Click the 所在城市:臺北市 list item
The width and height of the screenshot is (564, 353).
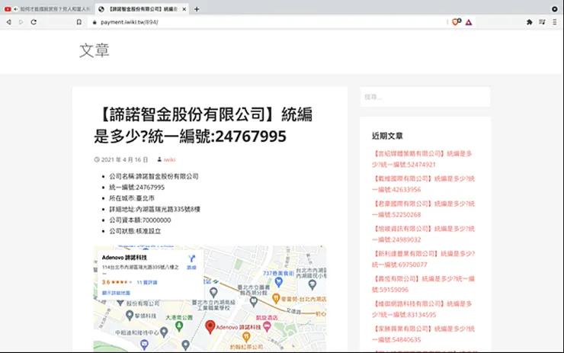(x=132, y=198)
